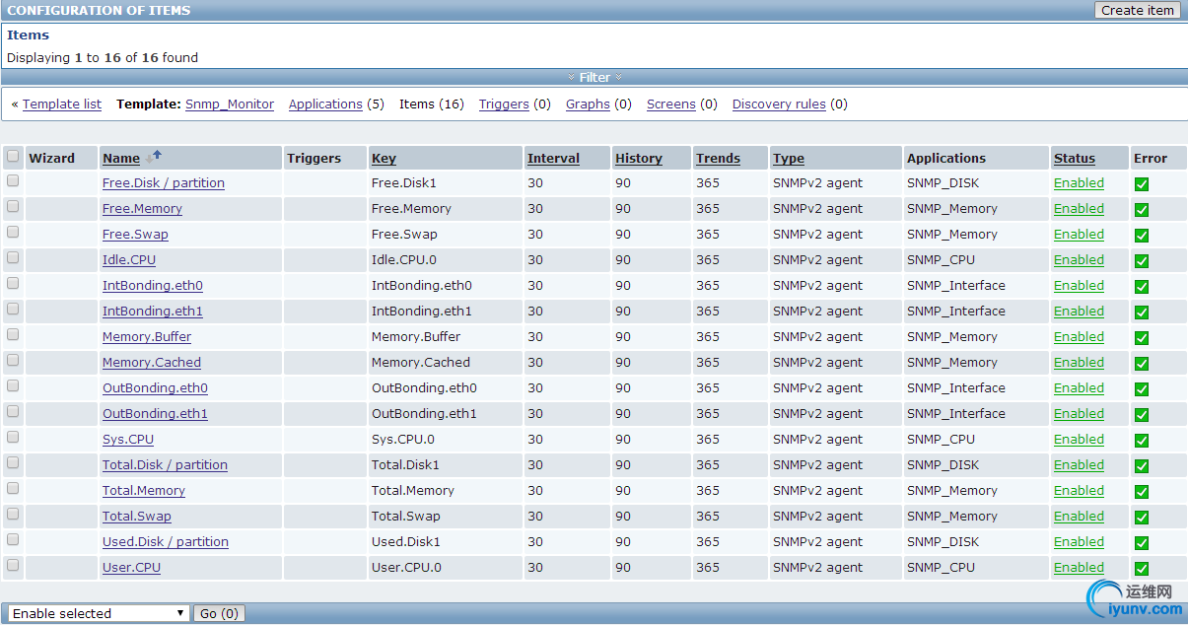This screenshot has width=1188, height=625.
Task: Sort by the Trends column header
Action: (718, 158)
